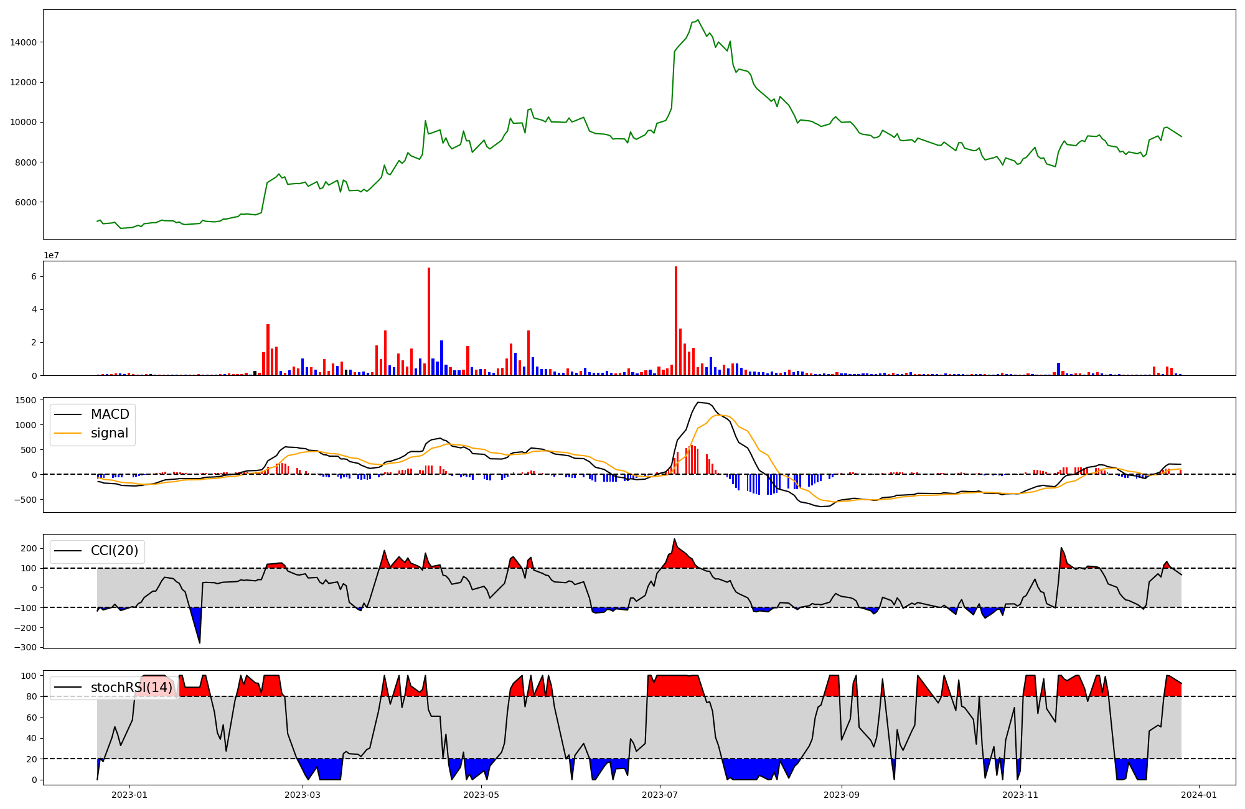Click the stochRSI(14) legend label
Screen dimensions: 1245x809
(x=131, y=688)
